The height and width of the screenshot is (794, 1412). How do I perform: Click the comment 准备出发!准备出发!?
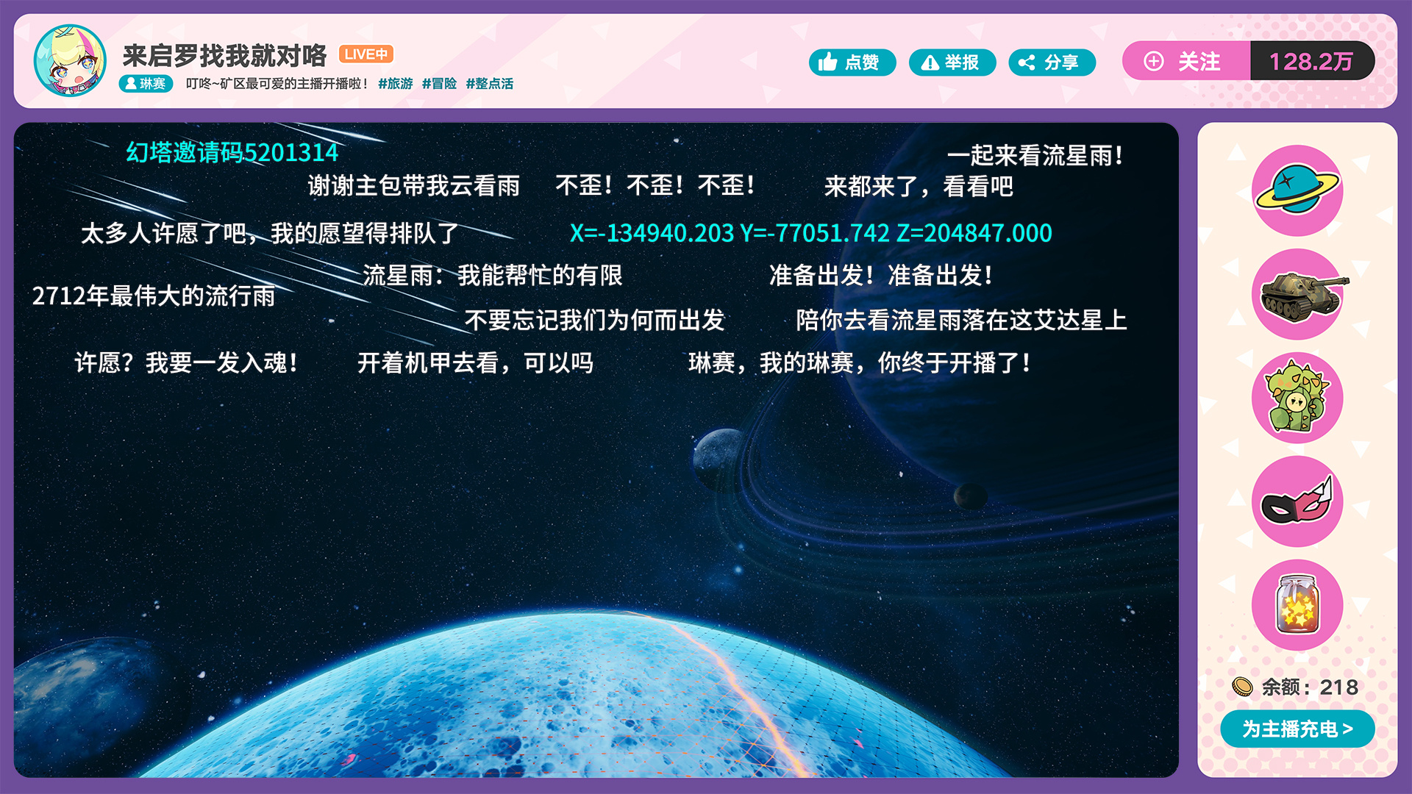click(x=881, y=275)
